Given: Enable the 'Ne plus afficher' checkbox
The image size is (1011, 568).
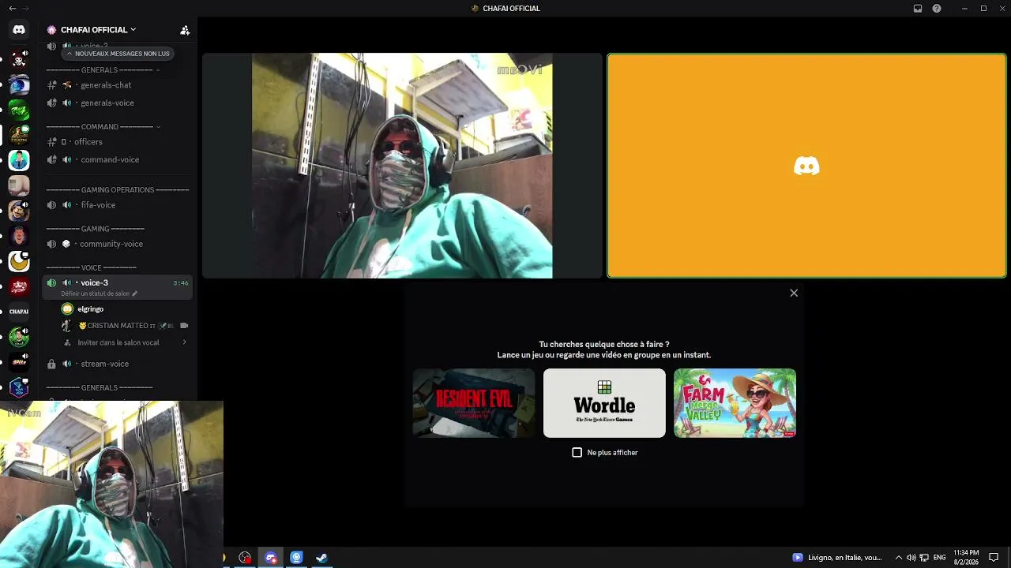Looking at the screenshot, I should pos(577,453).
